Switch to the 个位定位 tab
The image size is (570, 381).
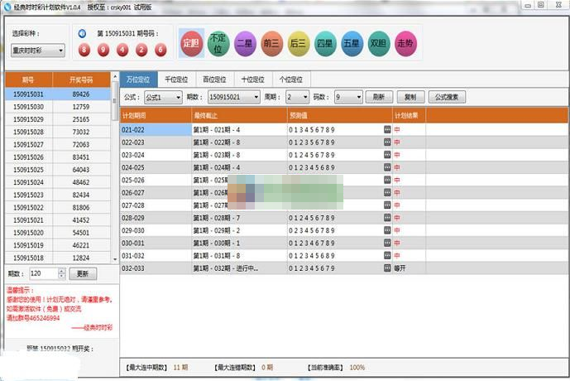coord(292,80)
